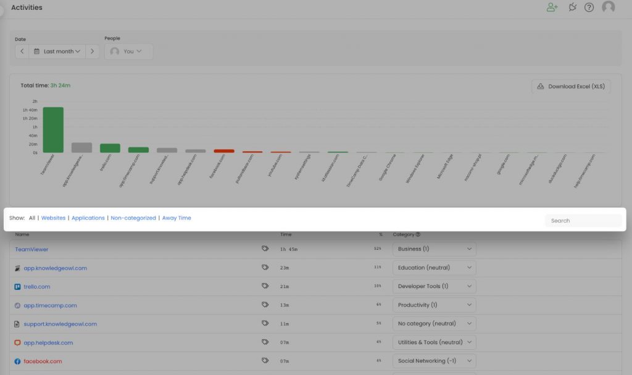
Task: Click the plugin integrations icon in header
Action: [x=572, y=7]
